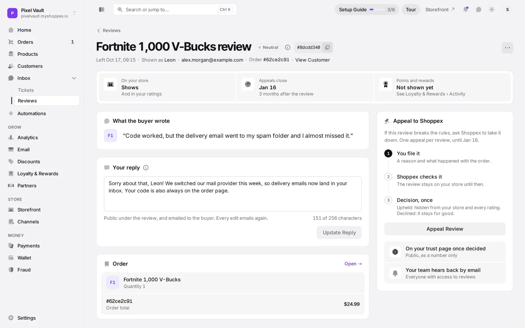
Task: Open the Setup Guide progress pill
Action: point(367,10)
